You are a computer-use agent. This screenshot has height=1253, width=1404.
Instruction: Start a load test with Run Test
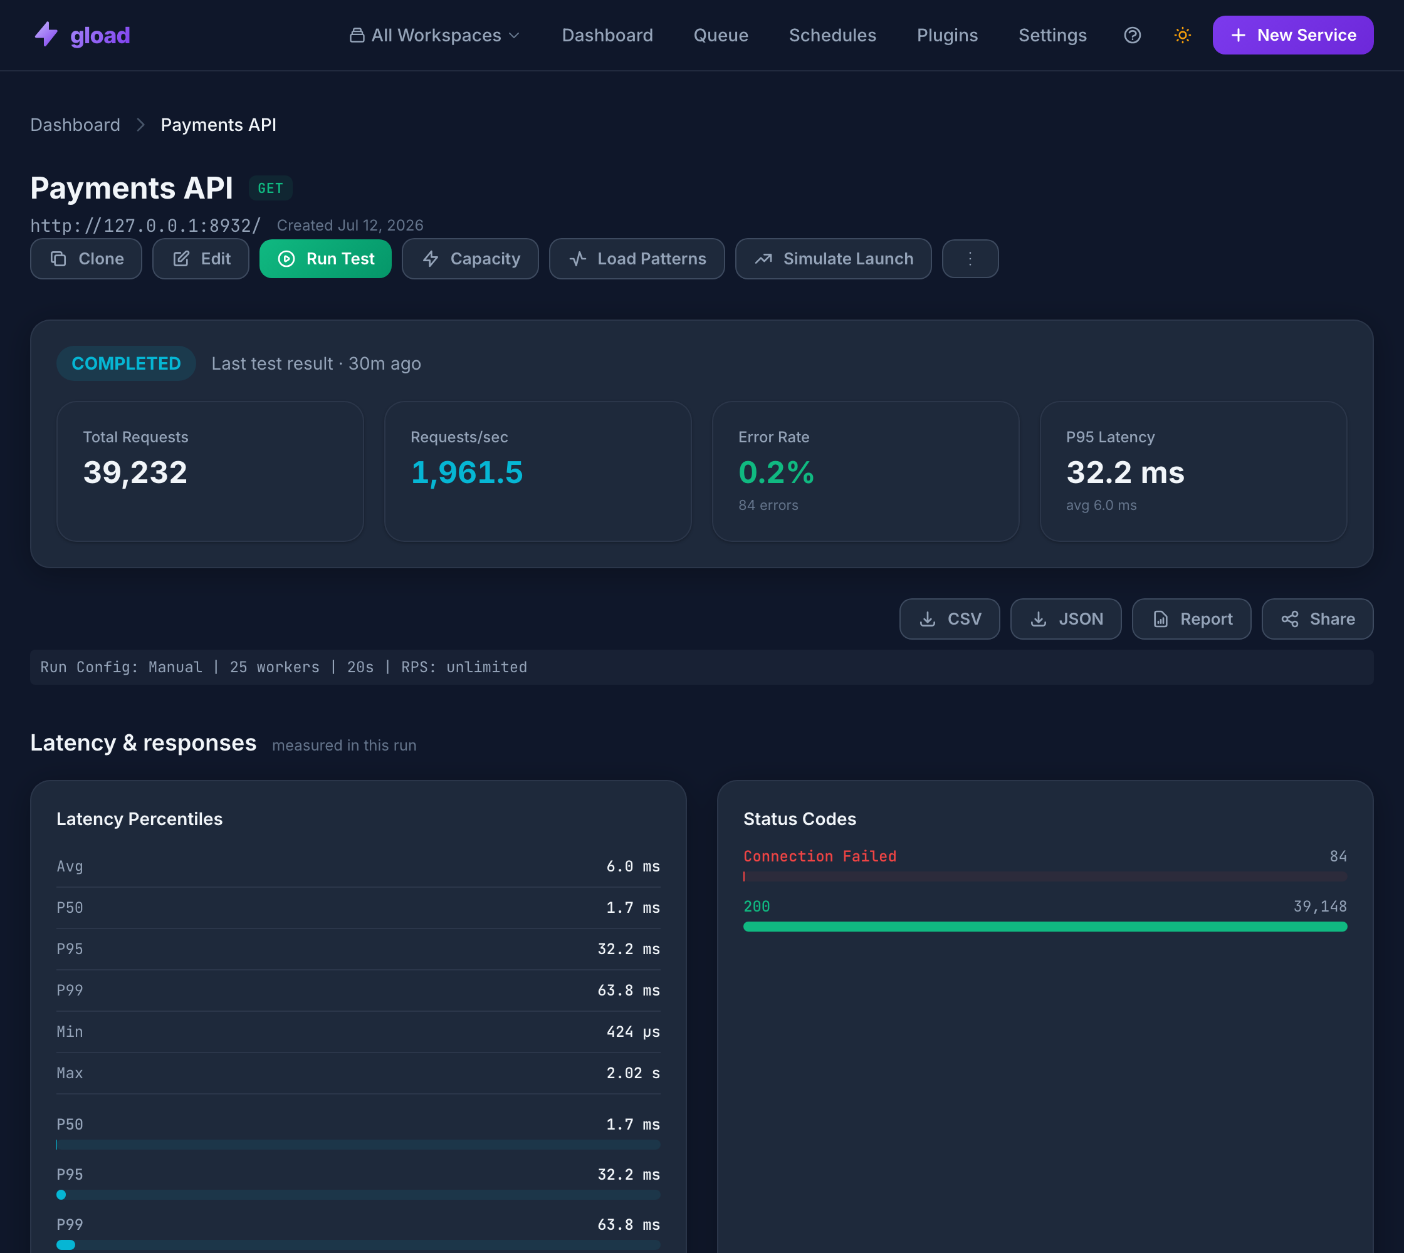pos(325,259)
